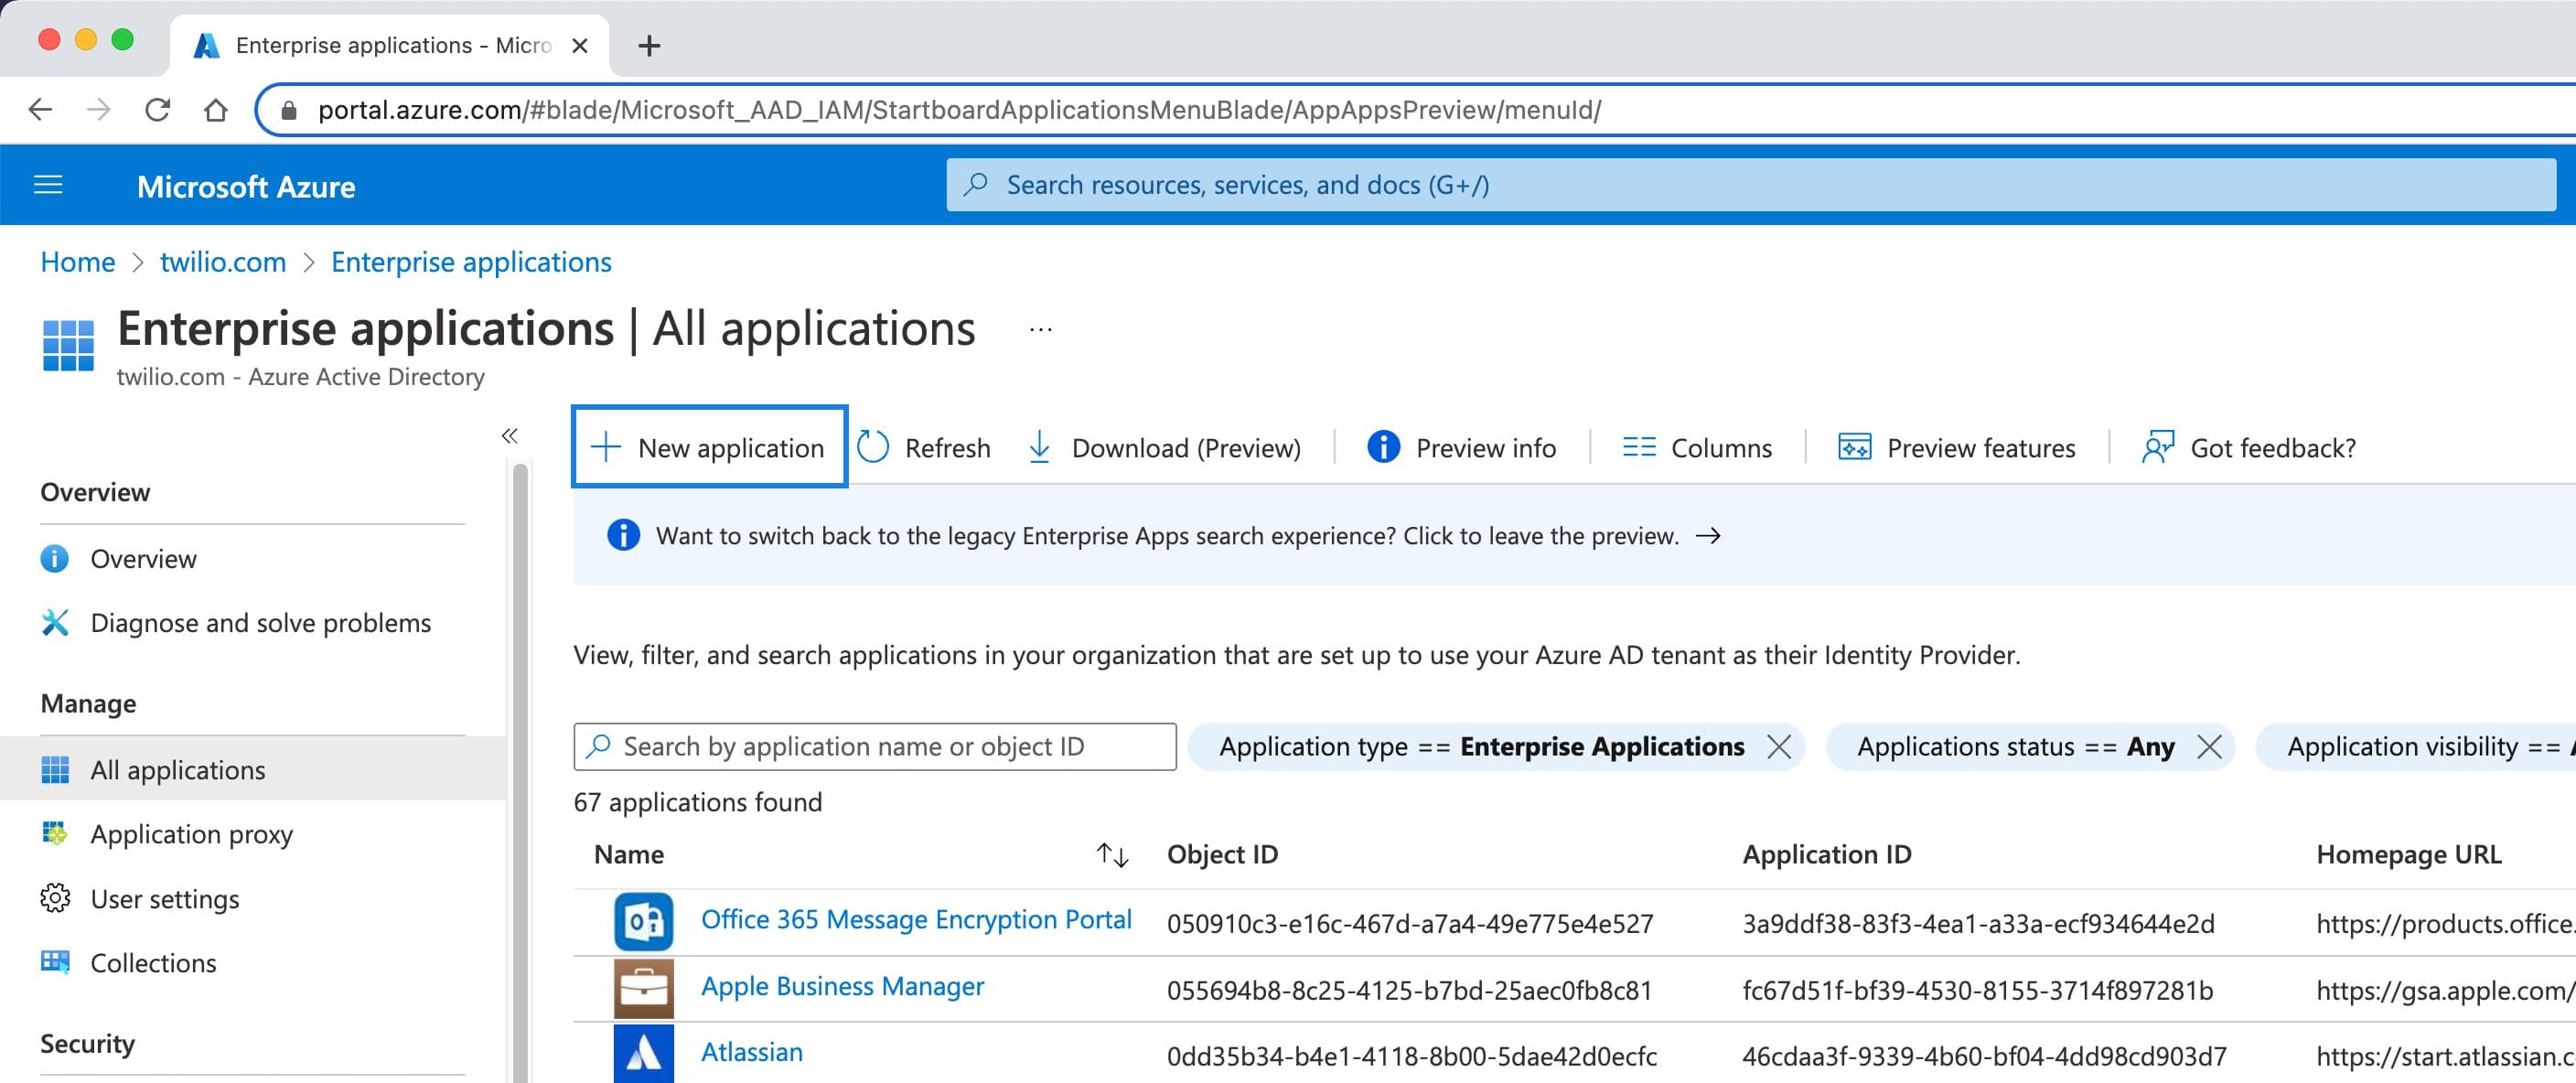Open Application proxy in sidebar
This screenshot has width=2576, height=1083.
pyautogui.click(x=190, y=833)
